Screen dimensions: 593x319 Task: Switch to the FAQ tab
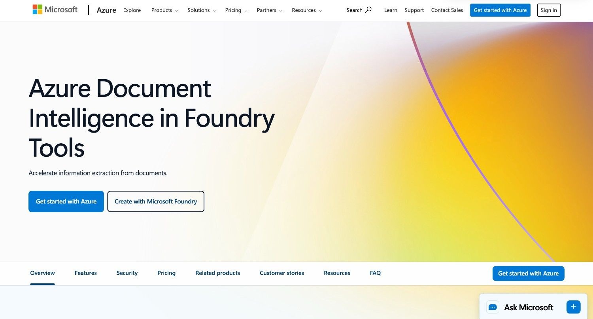(x=375, y=273)
